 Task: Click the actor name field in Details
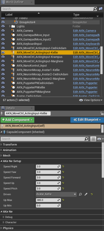tap(28, 113)
